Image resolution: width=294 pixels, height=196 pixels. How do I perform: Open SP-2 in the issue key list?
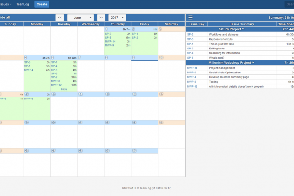(x=190, y=34)
